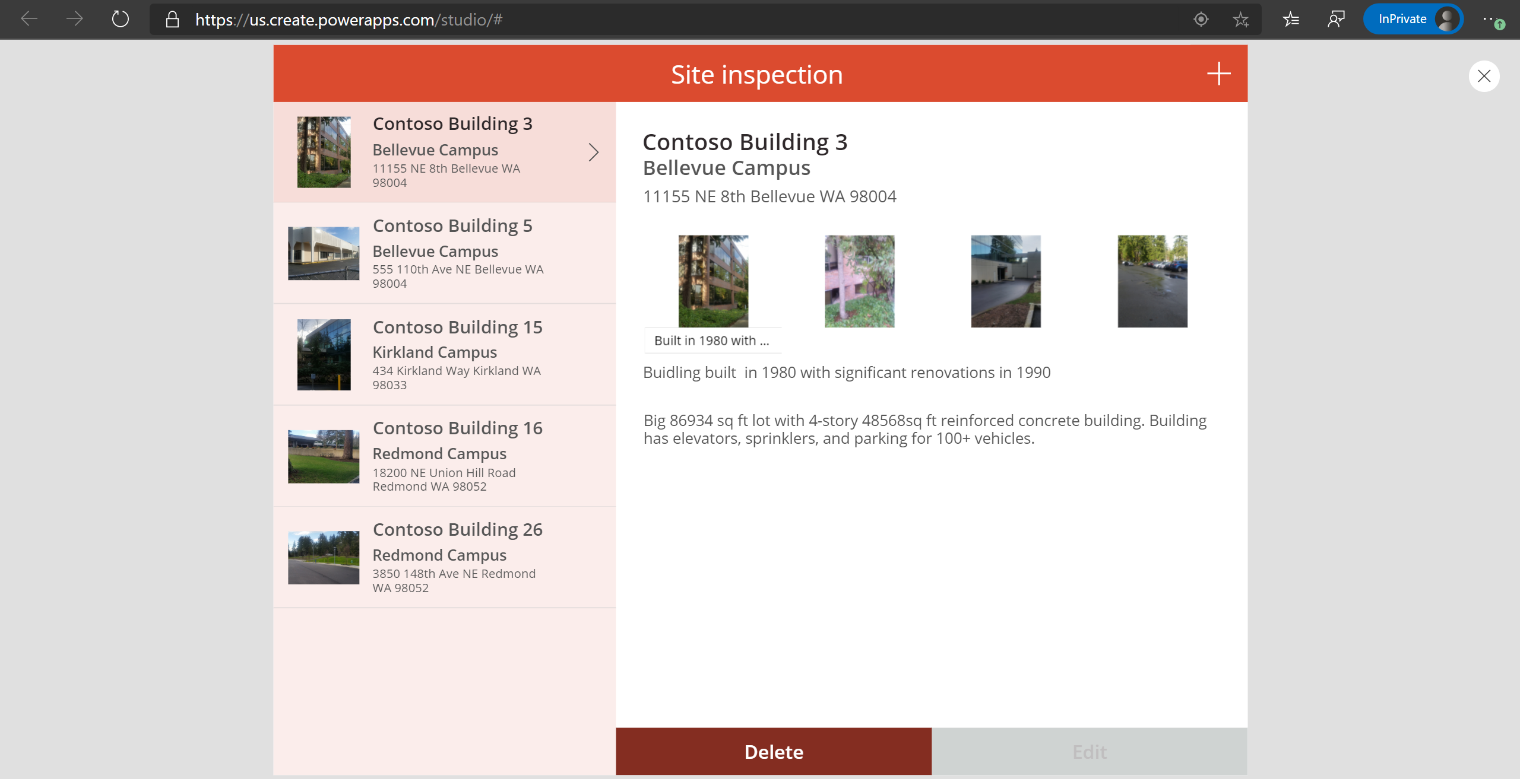1520x779 pixels.
Task: Select Contoso Building 3 list item title
Action: coord(452,123)
